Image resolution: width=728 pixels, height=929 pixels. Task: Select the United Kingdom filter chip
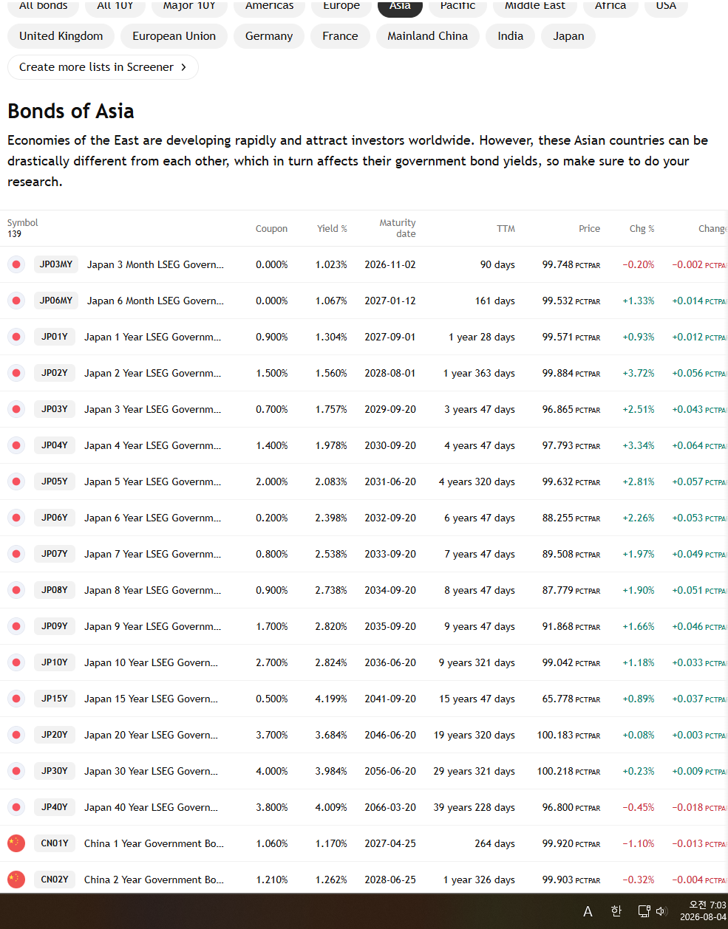[61, 36]
